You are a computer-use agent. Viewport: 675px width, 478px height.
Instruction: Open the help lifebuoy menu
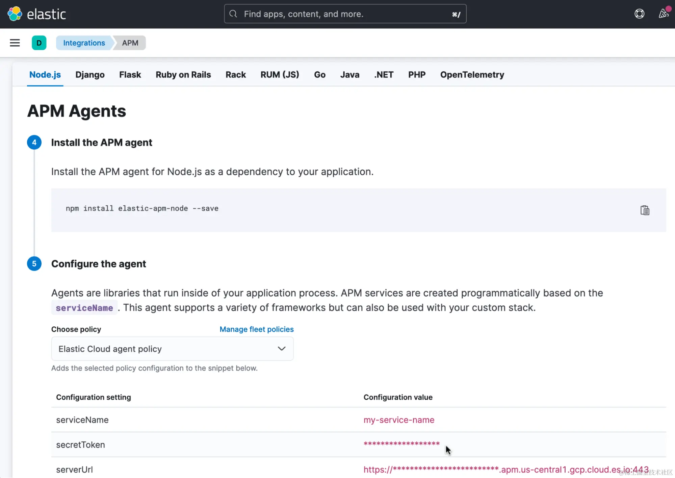click(x=639, y=14)
